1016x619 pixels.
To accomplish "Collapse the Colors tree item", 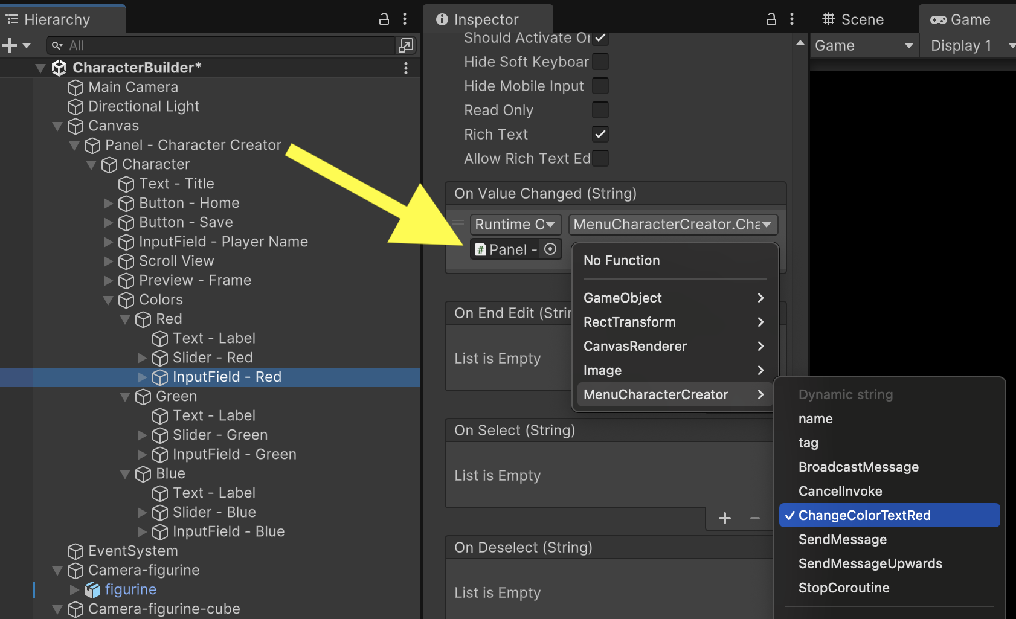I will point(109,300).
